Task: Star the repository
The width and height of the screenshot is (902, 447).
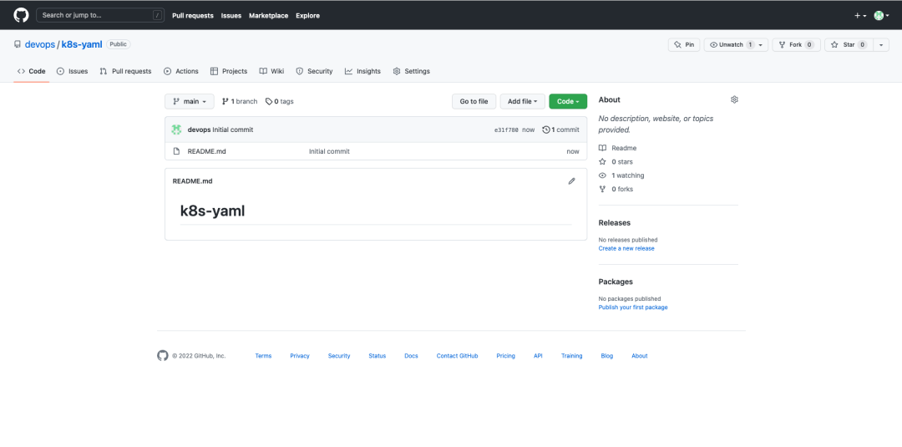Action: [849, 45]
